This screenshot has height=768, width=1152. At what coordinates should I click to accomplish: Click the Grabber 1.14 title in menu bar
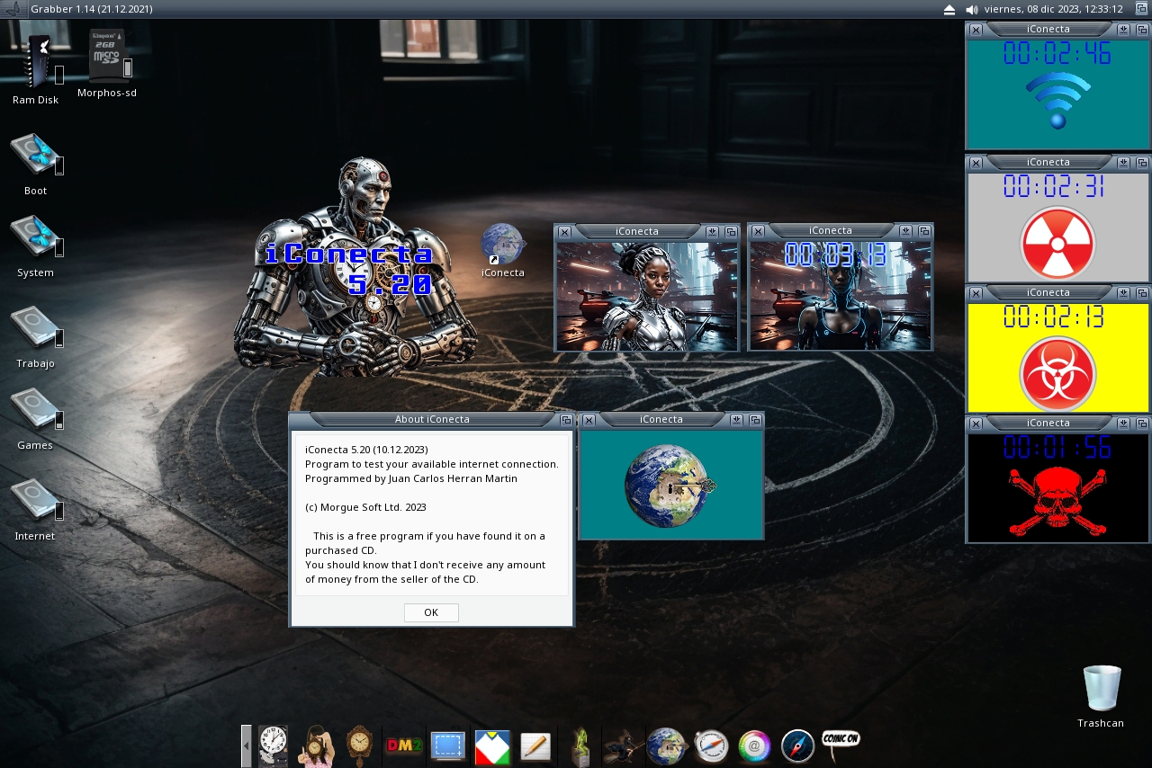(x=91, y=9)
